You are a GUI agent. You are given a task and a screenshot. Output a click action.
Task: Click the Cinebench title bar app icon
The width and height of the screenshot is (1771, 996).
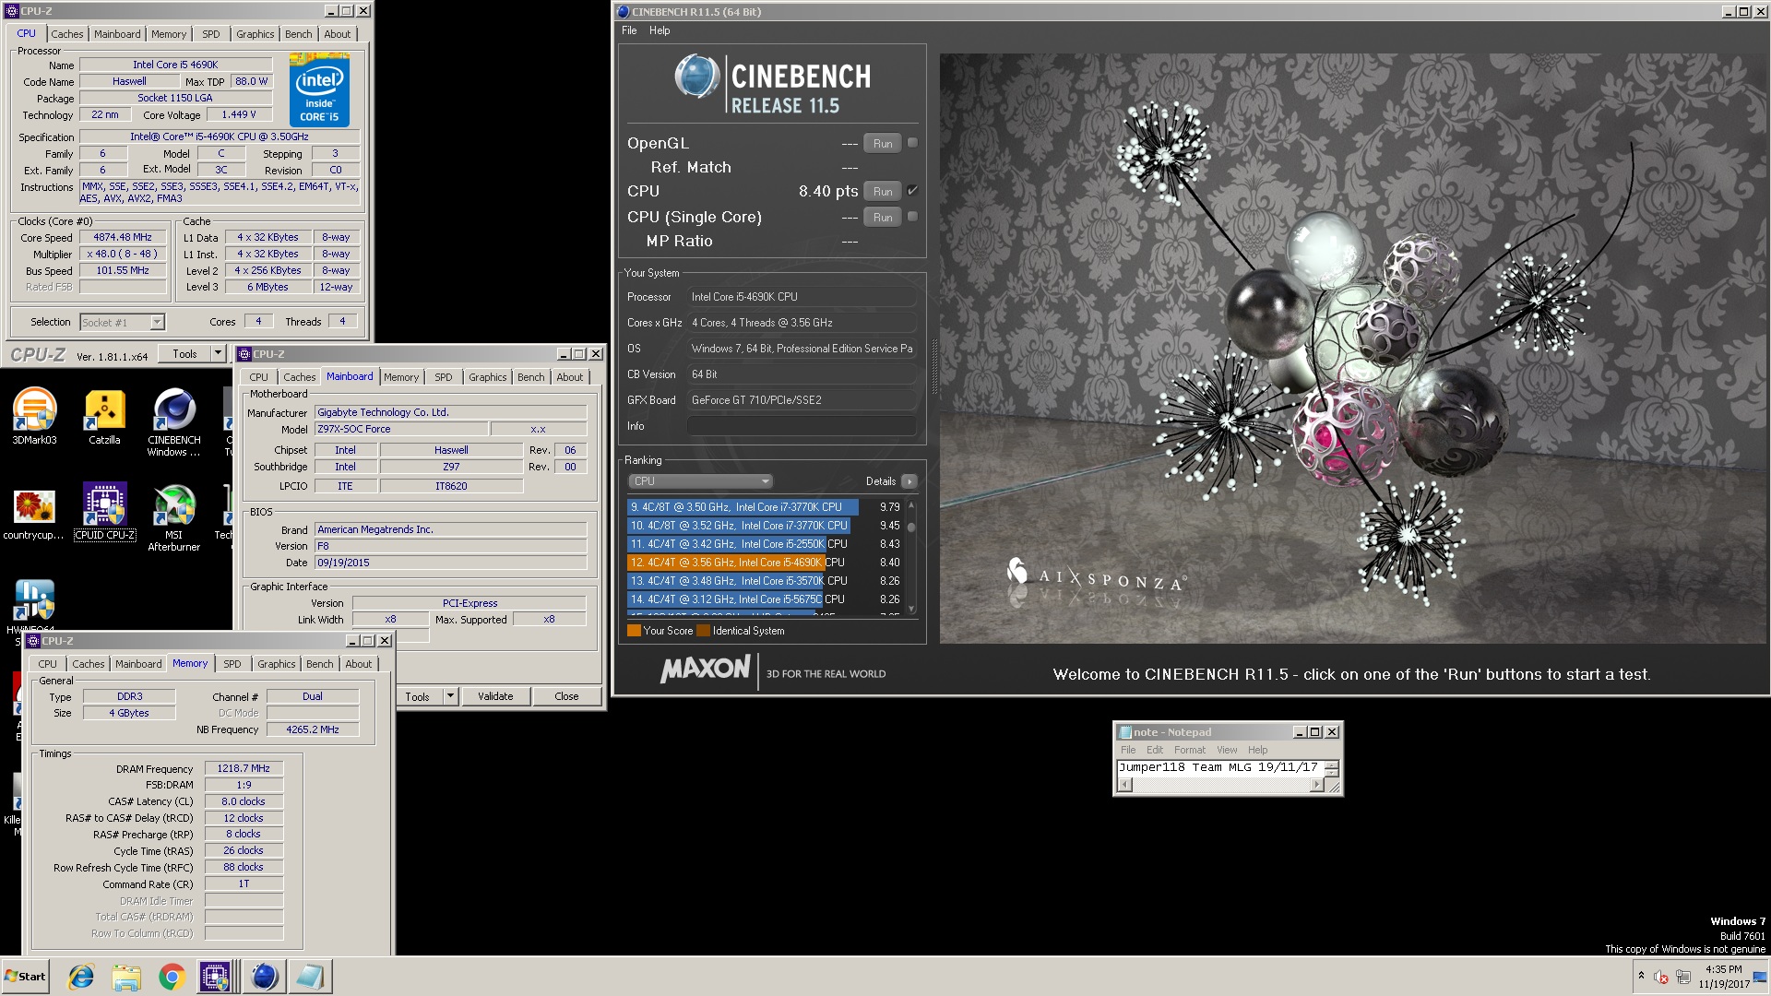pyautogui.click(x=623, y=12)
